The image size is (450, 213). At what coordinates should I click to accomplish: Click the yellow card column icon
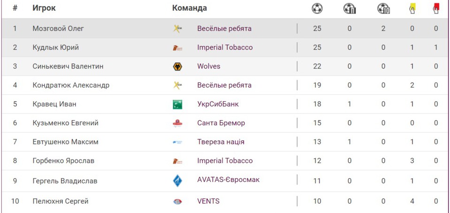(412, 8)
